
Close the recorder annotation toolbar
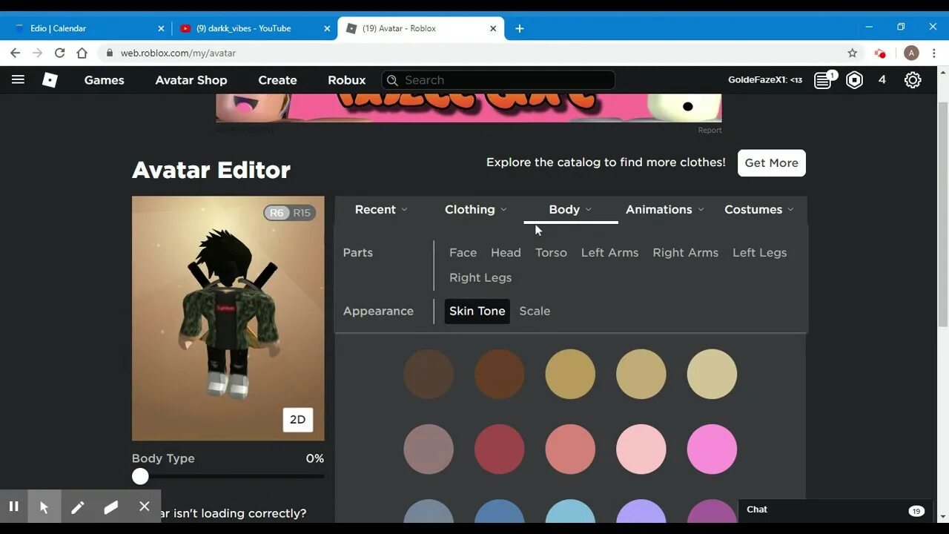(145, 507)
